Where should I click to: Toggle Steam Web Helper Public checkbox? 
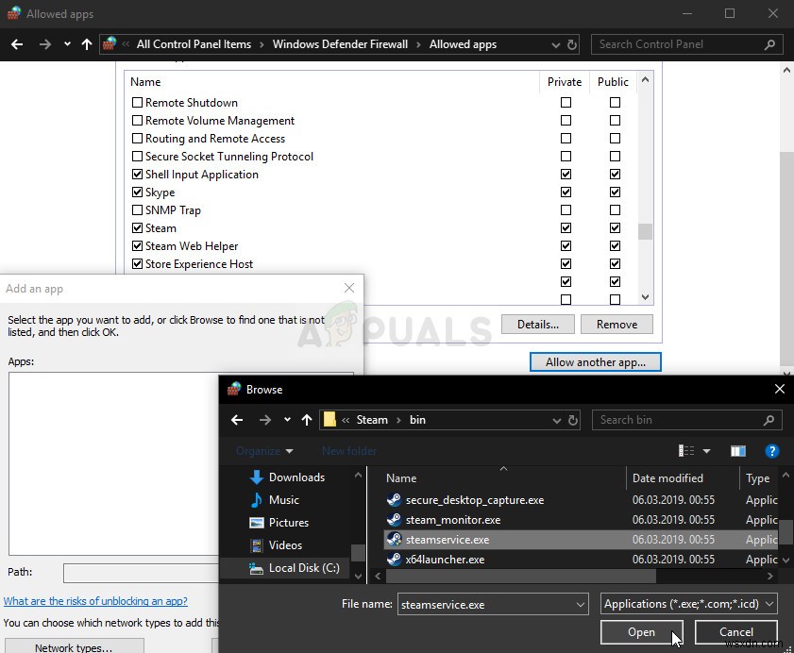click(615, 246)
